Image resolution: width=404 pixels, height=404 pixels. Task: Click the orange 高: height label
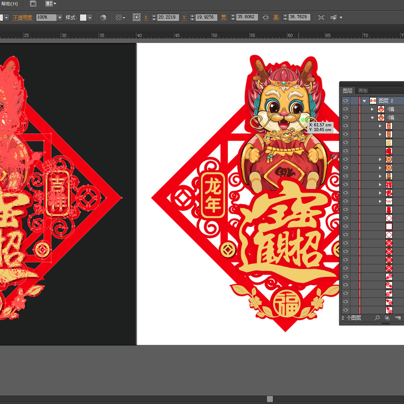pyautogui.click(x=276, y=17)
